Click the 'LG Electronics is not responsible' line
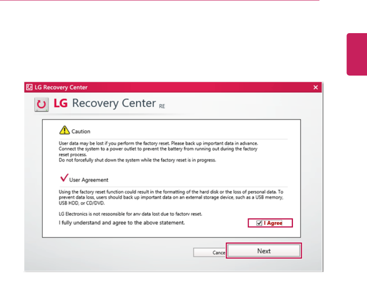Viewport: 367px width, 286px height. pyautogui.click(x=131, y=214)
